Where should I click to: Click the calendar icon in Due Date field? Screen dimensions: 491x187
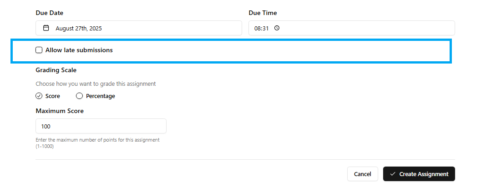[46, 28]
